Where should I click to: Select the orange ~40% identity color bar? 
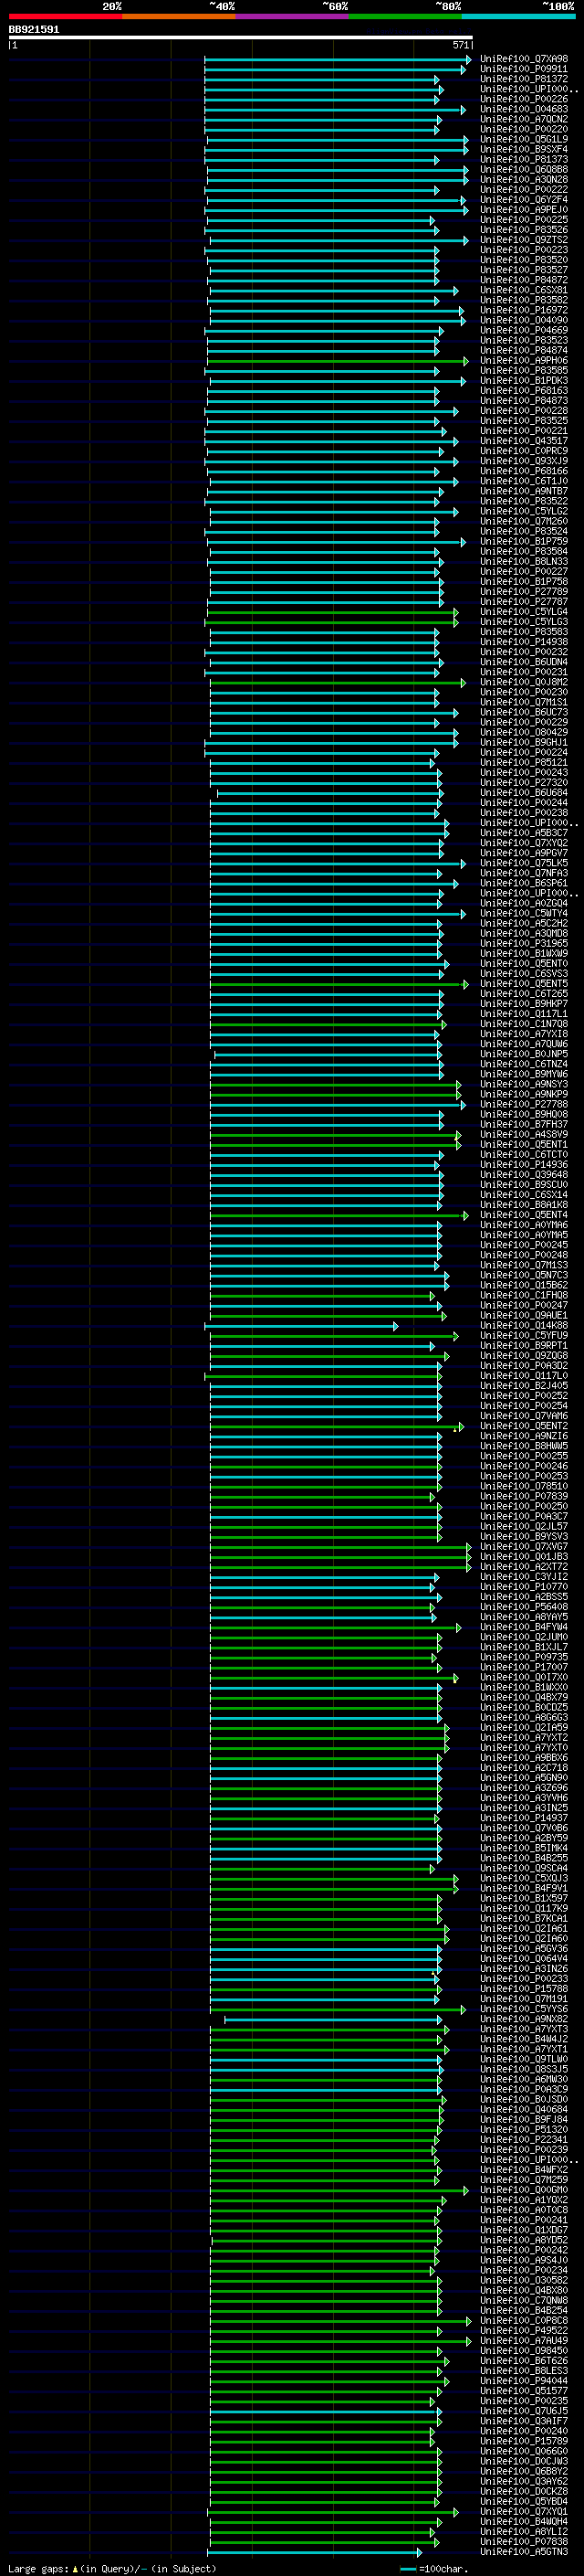pyautogui.click(x=179, y=16)
